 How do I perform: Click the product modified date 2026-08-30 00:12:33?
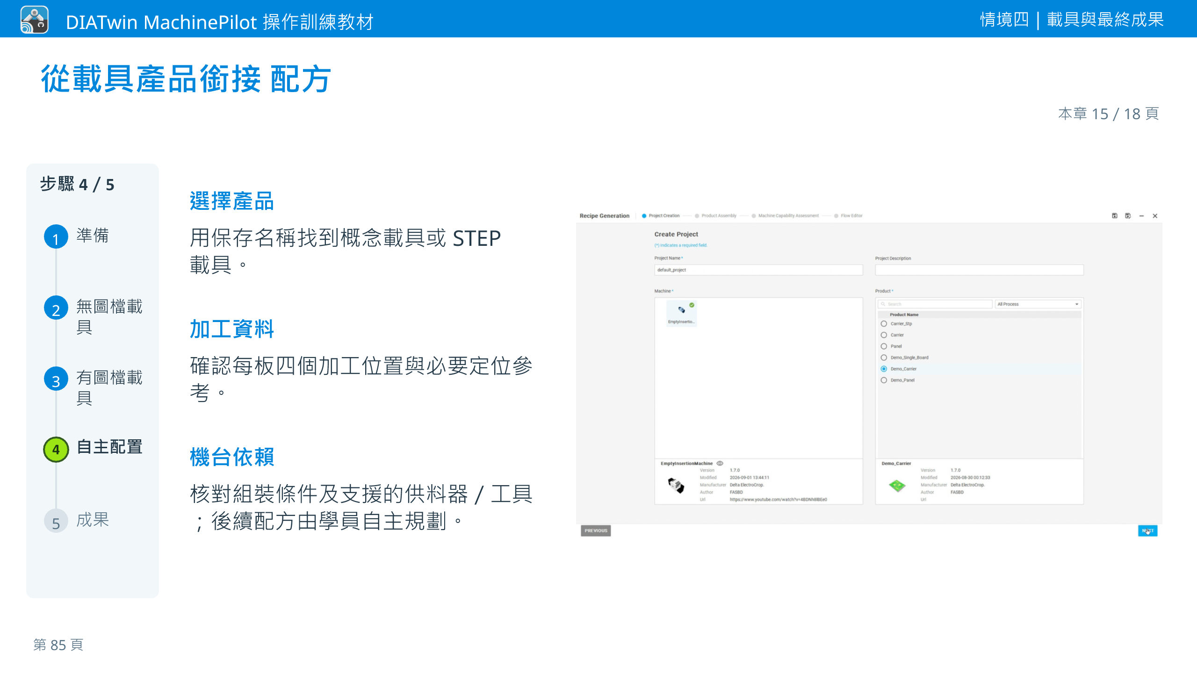(x=970, y=478)
